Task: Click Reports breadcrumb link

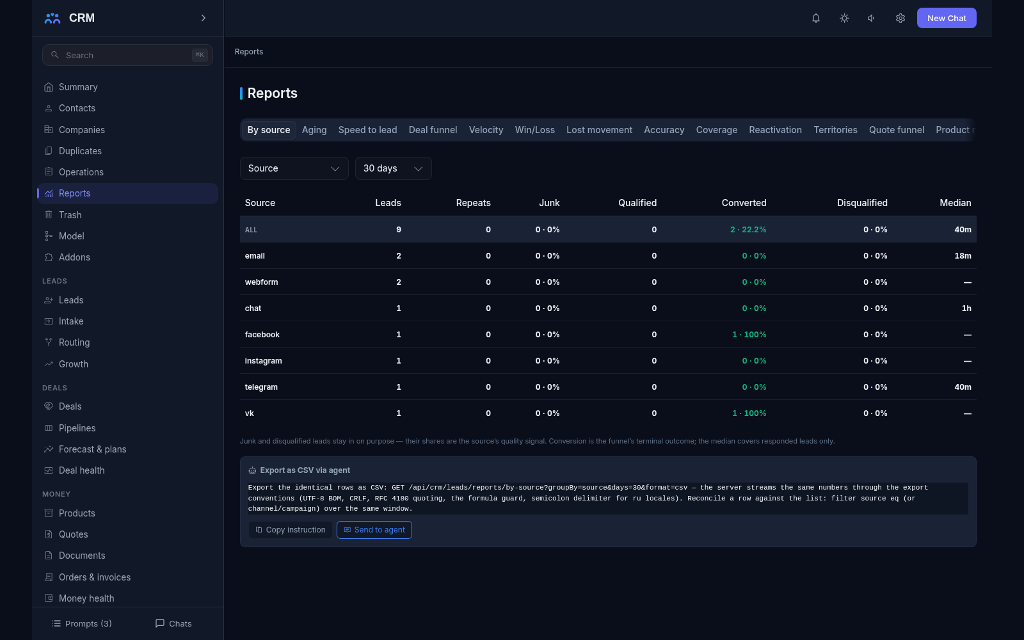Action: (x=249, y=52)
